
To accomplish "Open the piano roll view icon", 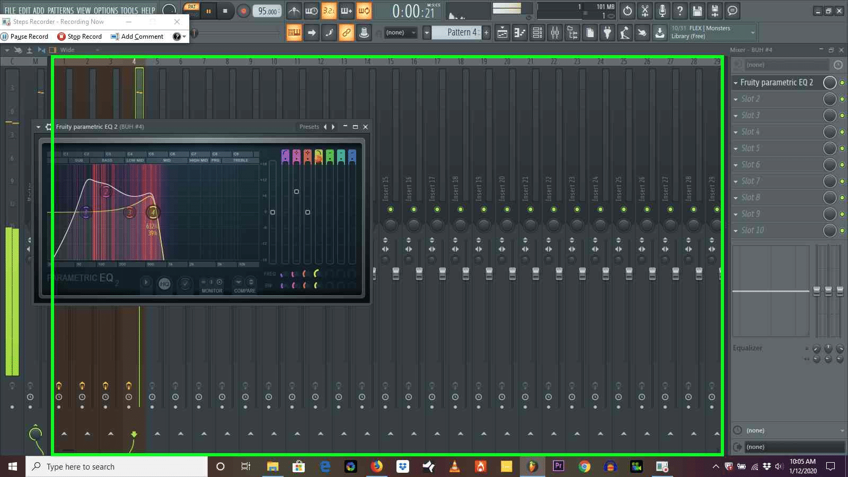I will click(x=520, y=33).
